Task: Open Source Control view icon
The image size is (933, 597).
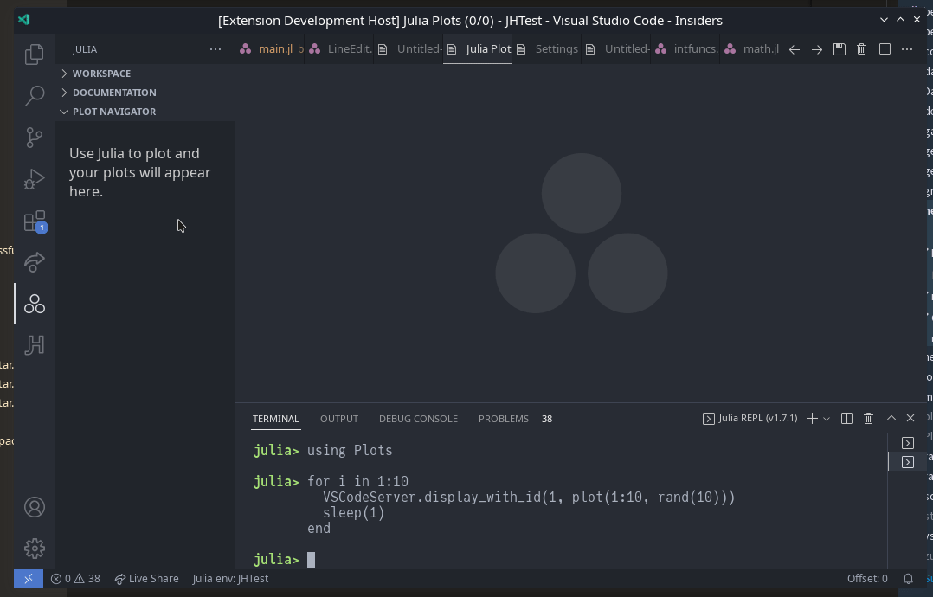Action: (35, 138)
